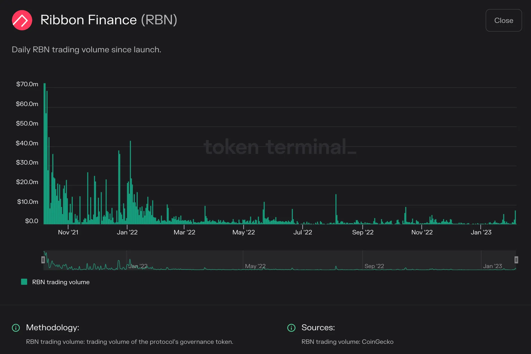Click the 'RBN trading volume: CoinGecko' source text

(x=347, y=342)
